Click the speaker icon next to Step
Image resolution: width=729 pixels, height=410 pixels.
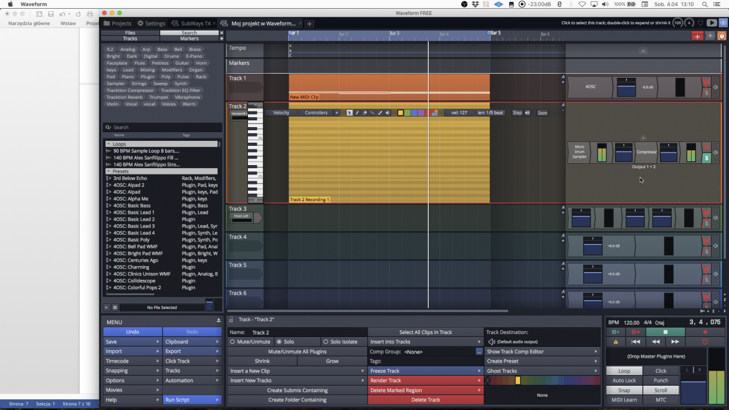(527, 113)
